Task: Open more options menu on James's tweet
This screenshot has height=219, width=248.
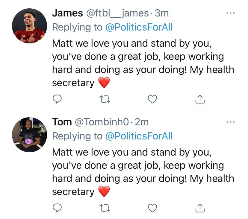Action: [230, 13]
